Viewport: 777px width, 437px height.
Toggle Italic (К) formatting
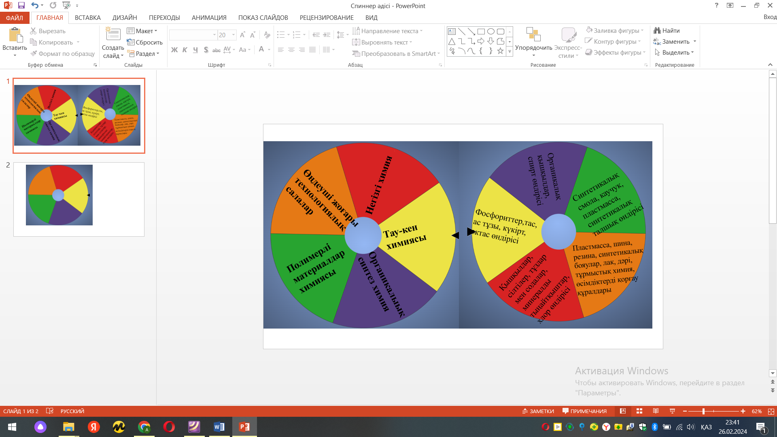coord(185,50)
